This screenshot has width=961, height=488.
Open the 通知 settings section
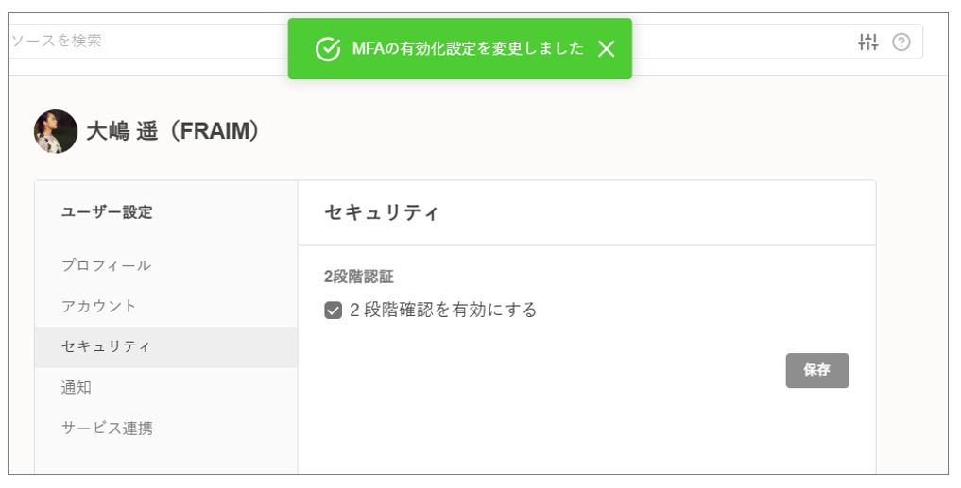coord(77,387)
